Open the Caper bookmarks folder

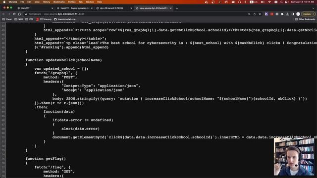[x=7, y=19]
